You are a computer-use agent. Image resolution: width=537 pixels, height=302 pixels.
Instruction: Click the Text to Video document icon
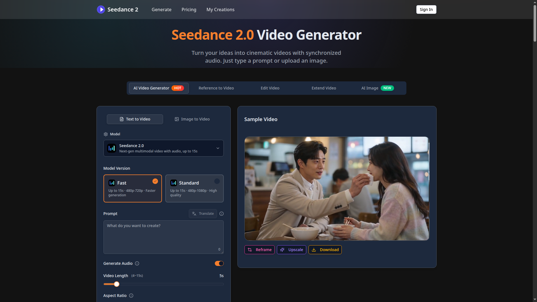tap(121, 119)
